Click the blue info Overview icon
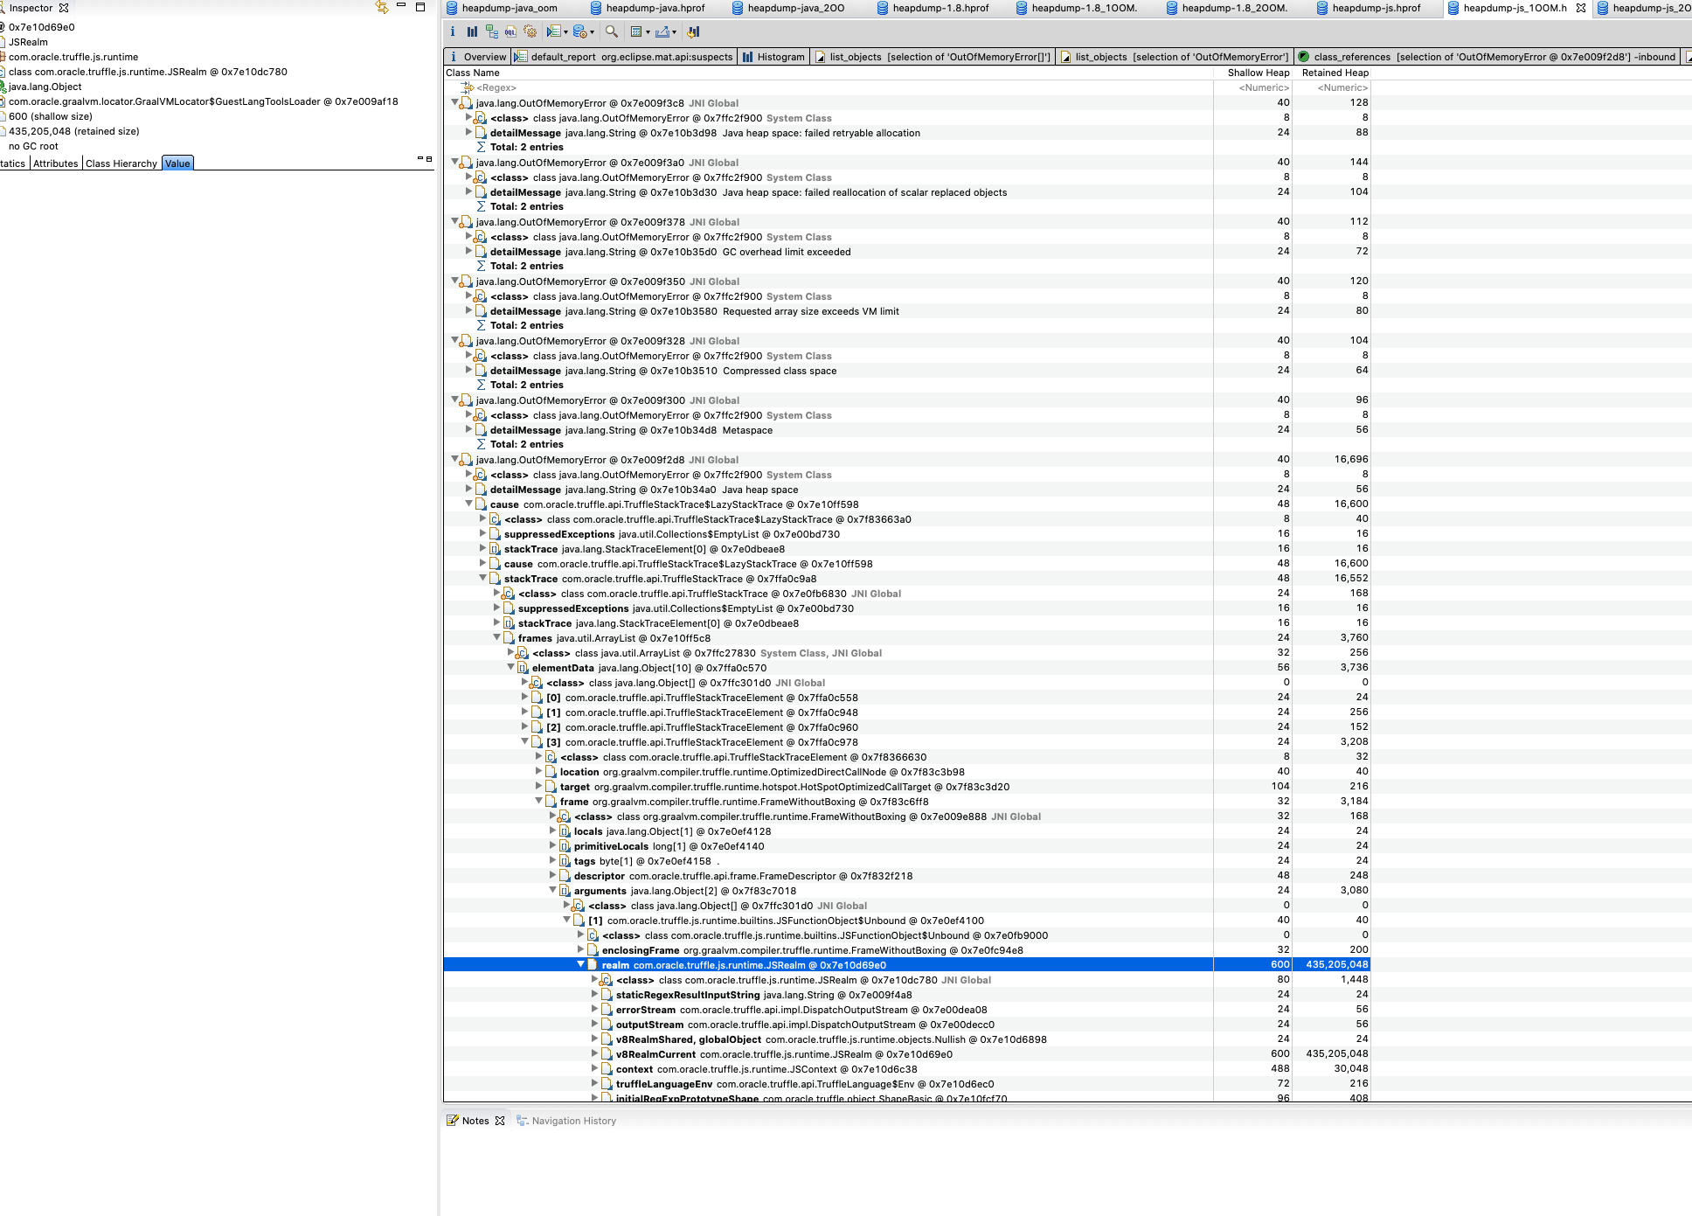Image resolution: width=1692 pixels, height=1216 pixels. pos(453,31)
